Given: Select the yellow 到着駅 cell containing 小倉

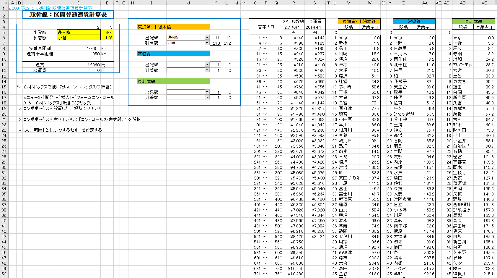Looking at the screenshot, I should click(x=79, y=38).
